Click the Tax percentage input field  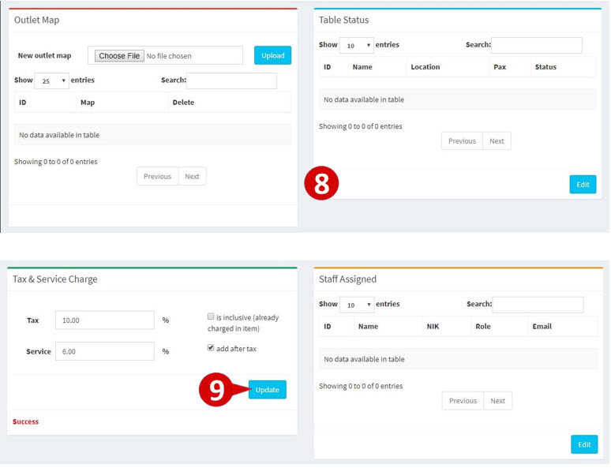pyautogui.click(x=104, y=320)
